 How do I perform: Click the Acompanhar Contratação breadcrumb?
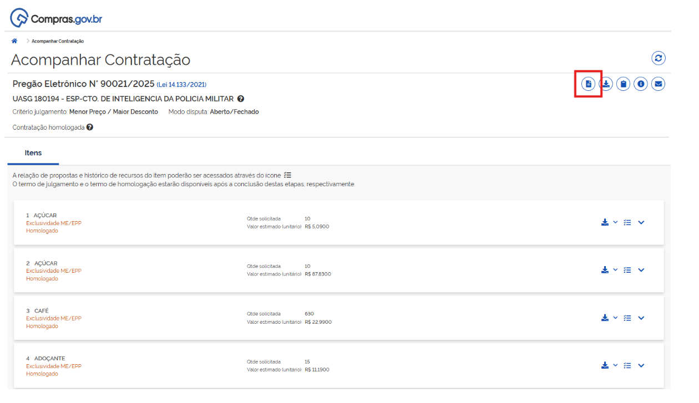coord(58,41)
